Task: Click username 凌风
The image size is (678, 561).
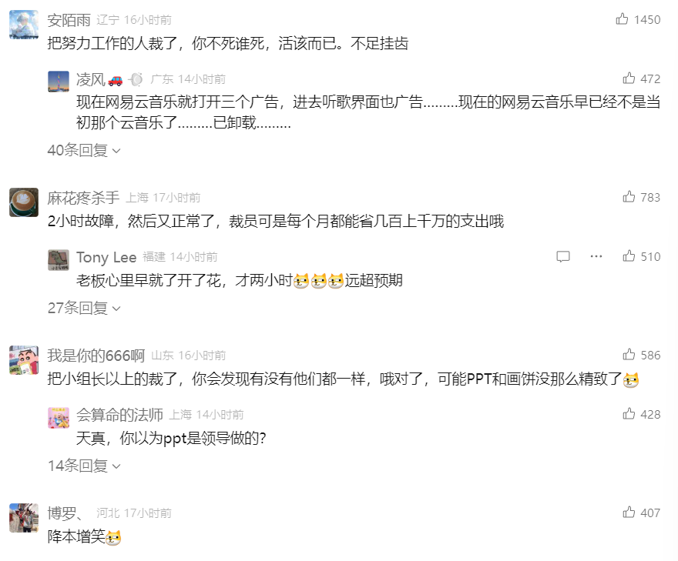Action: [x=91, y=79]
